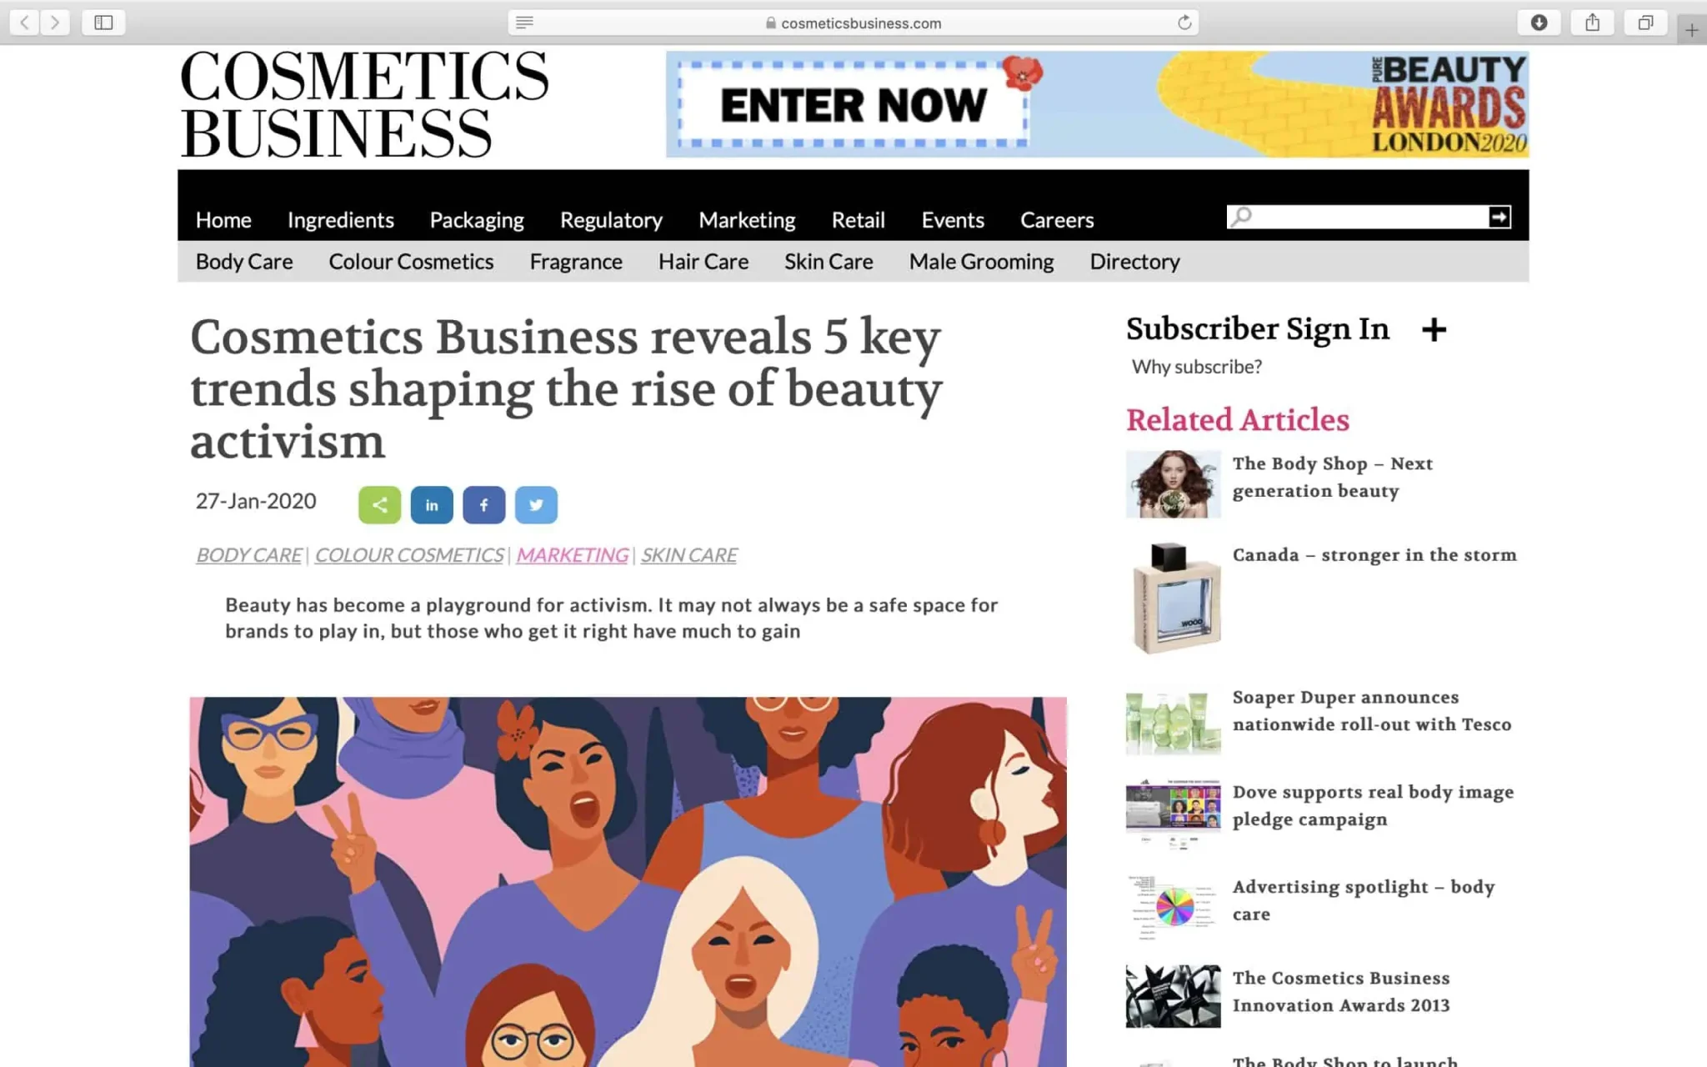Show Safari Reader view
This screenshot has width=1707, height=1067.
coord(524,23)
